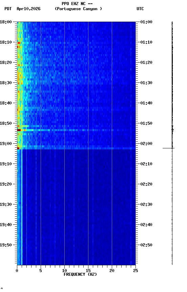187x292 pixels.
Task: Click the '02:50' UTC time label
Action: pos(146,245)
